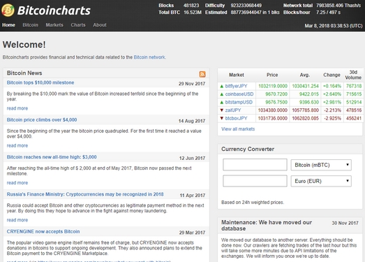Click View all markets link

pos(238,129)
